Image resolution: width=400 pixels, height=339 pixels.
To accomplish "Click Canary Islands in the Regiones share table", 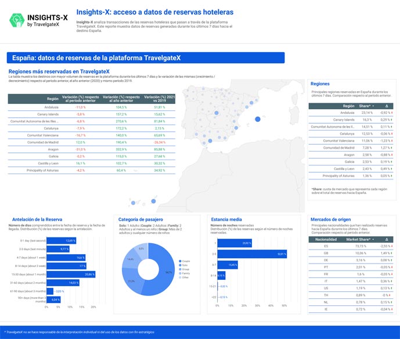I will pyautogui.click(x=344, y=120).
